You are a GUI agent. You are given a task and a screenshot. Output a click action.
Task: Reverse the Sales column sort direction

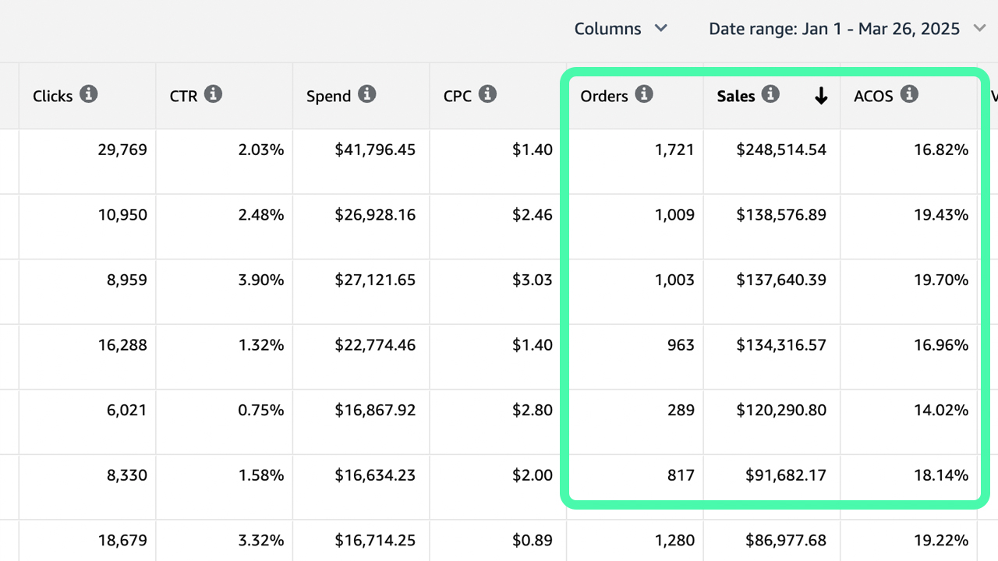tap(821, 95)
